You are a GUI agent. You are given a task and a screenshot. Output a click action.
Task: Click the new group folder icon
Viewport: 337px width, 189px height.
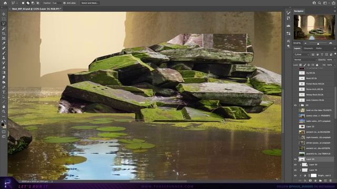tap(321, 181)
